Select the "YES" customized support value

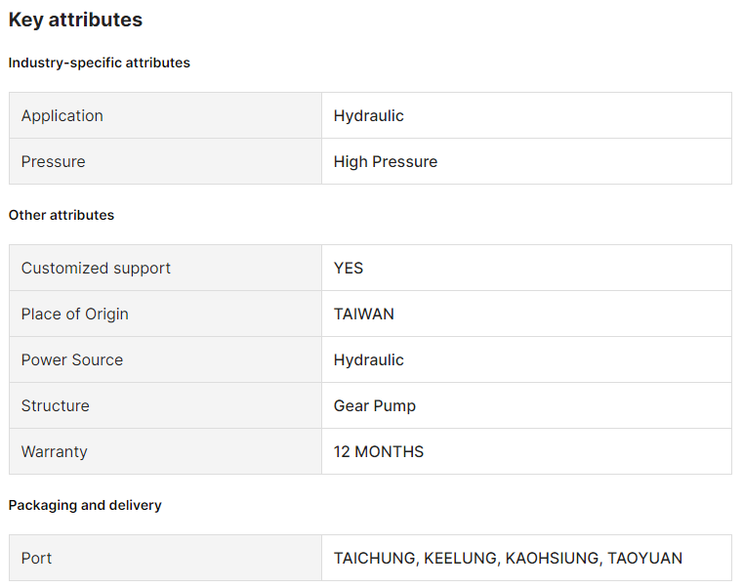348,268
